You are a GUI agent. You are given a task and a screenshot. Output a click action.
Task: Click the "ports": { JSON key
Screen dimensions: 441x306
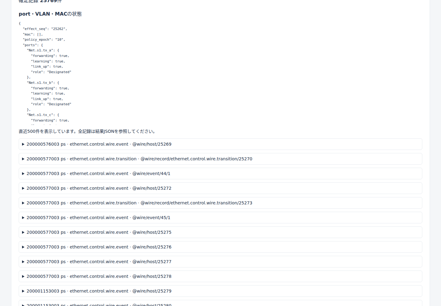point(33,45)
